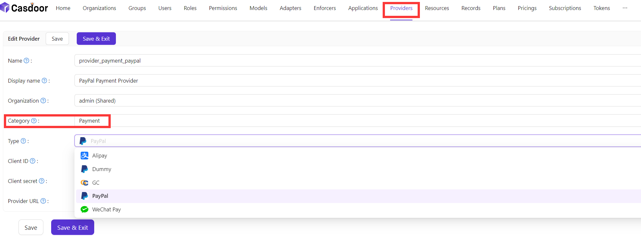Open the Category dropdown set to Payment
The height and width of the screenshot is (243, 641).
[x=356, y=121]
